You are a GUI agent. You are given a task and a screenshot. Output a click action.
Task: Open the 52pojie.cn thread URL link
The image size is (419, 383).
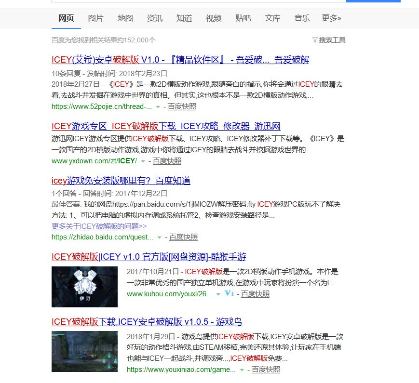click(x=102, y=106)
